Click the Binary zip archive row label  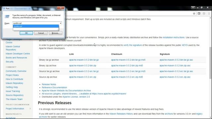click(x=48, y=65)
